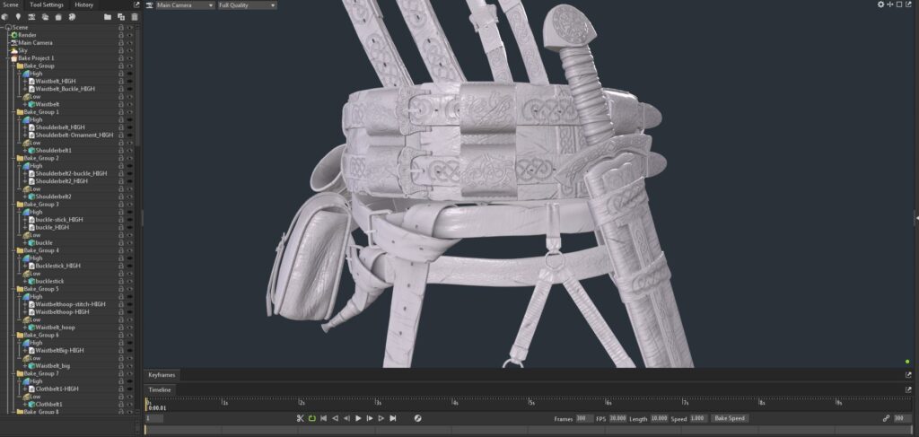Toggle lock on Waistbelt_HIGH row
This screenshot has height=437, width=919.
point(121,81)
